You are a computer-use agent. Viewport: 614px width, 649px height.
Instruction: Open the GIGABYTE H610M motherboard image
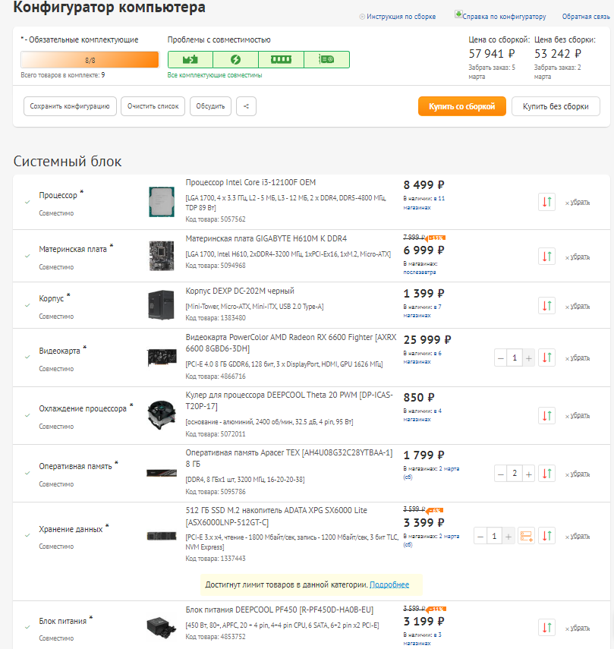(162, 256)
